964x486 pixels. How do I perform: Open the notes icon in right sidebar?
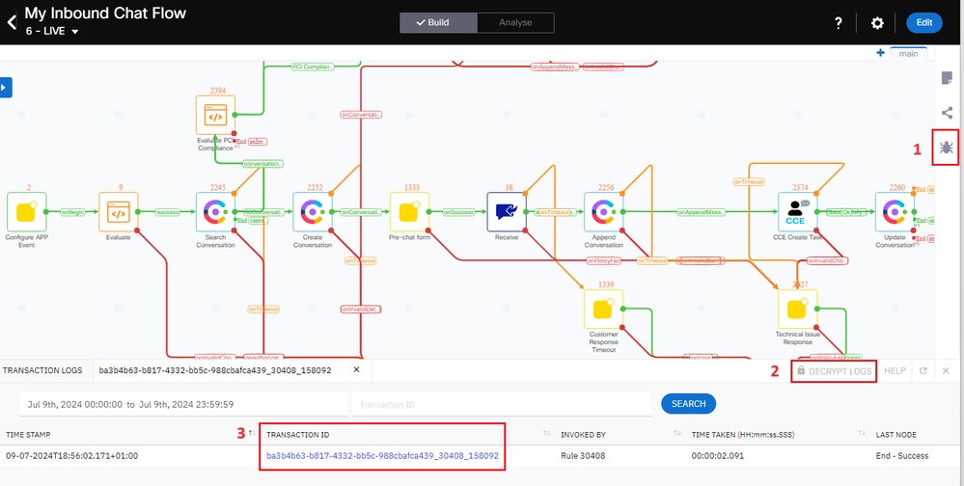coord(947,78)
